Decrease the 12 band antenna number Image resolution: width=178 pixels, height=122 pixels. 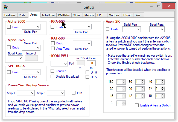tap(143, 97)
